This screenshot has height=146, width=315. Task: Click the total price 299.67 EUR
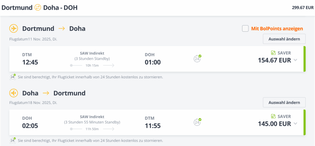pos(303,8)
